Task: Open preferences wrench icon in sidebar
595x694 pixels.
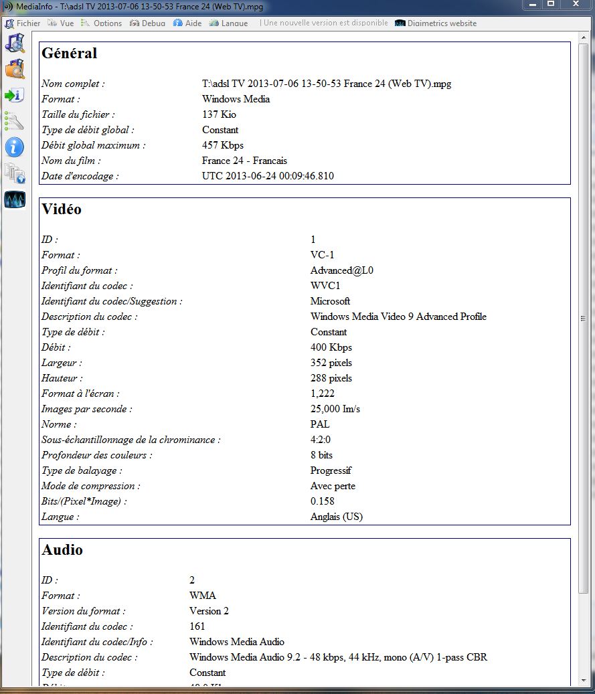Action: pos(15,121)
